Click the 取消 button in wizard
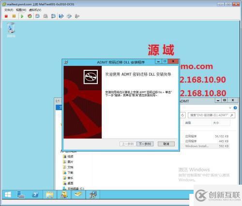This screenshot has width=242, height=206. 166,144
